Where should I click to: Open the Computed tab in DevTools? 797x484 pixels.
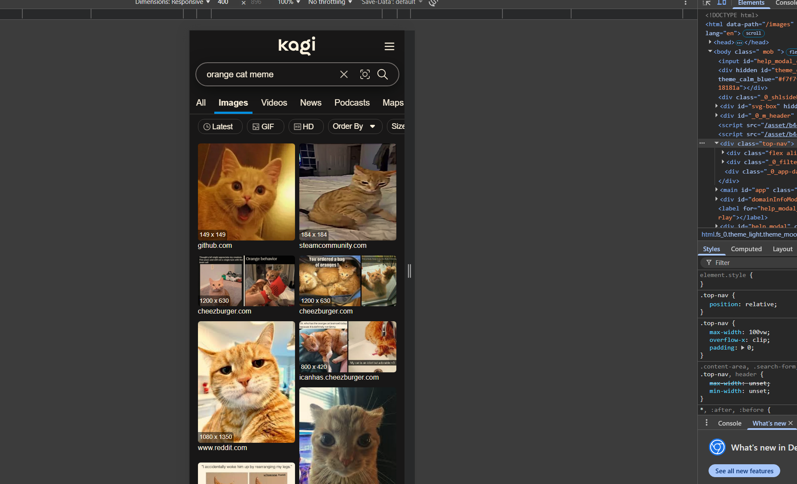tap(746, 249)
